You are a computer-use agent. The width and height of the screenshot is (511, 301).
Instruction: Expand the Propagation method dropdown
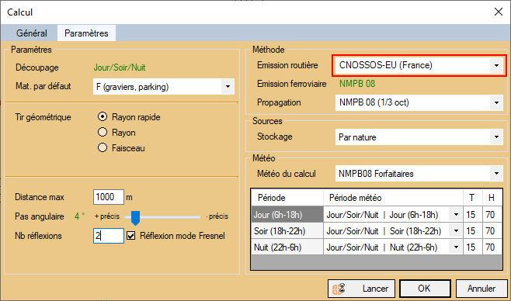click(x=496, y=102)
